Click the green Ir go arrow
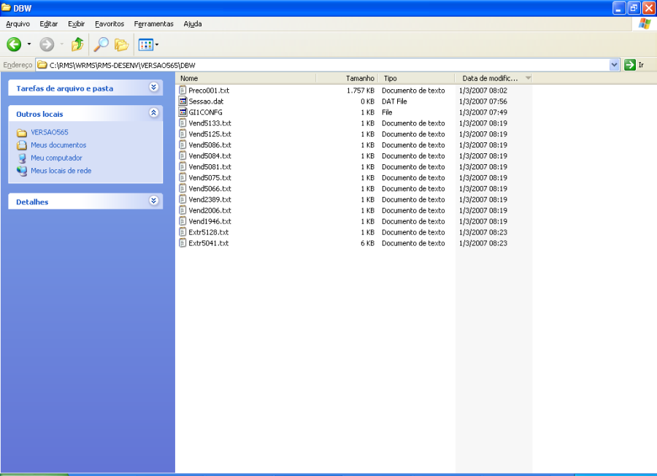657x476 pixels. coord(630,65)
